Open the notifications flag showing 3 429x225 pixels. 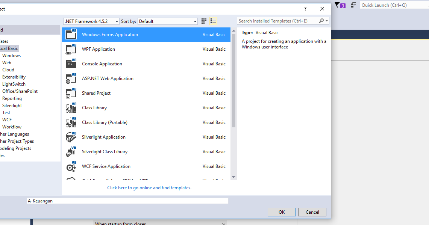(x=340, y=5)
